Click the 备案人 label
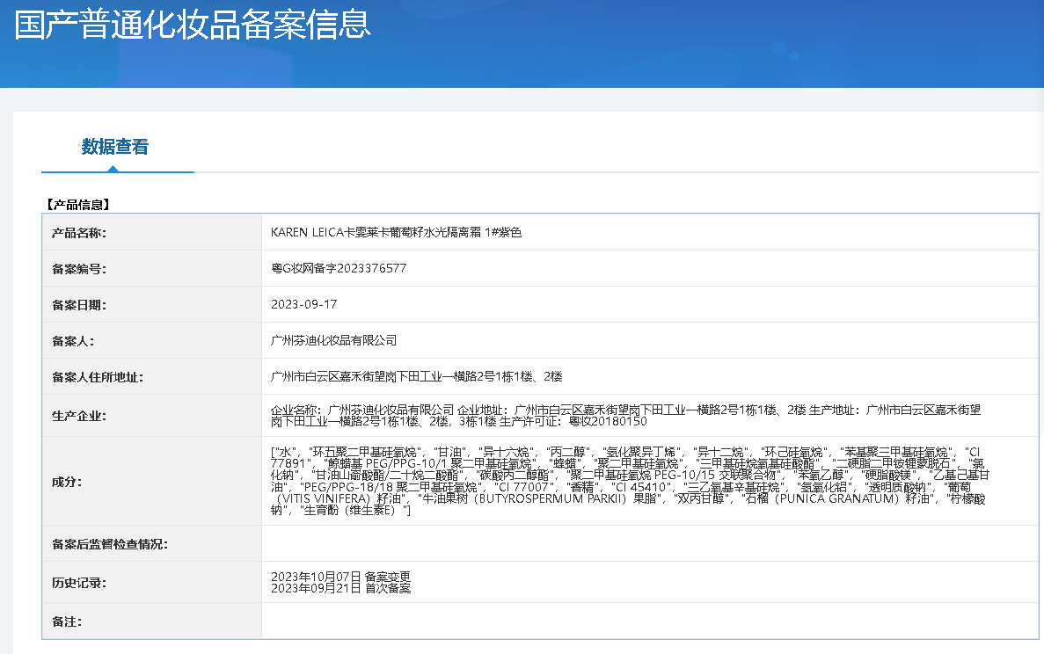 click(73, 341)
